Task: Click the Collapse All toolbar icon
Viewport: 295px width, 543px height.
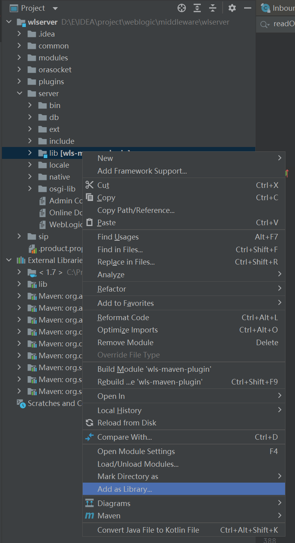Action: point(213,8)
